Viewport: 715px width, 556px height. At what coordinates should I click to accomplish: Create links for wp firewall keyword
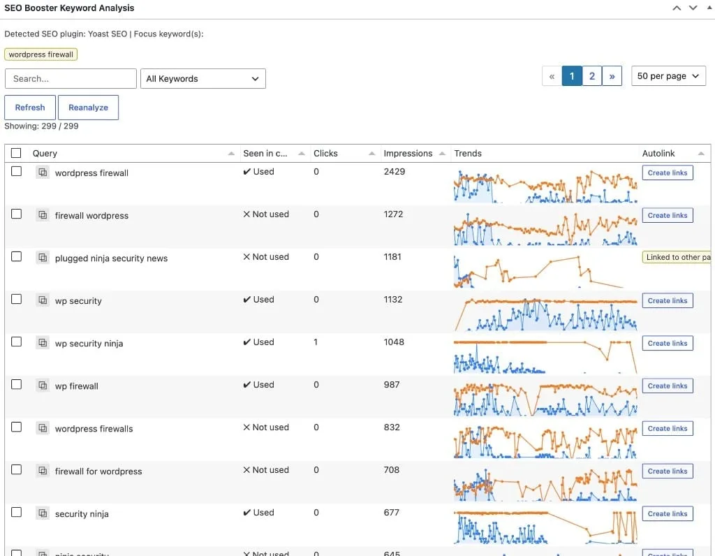click(668, 386)
